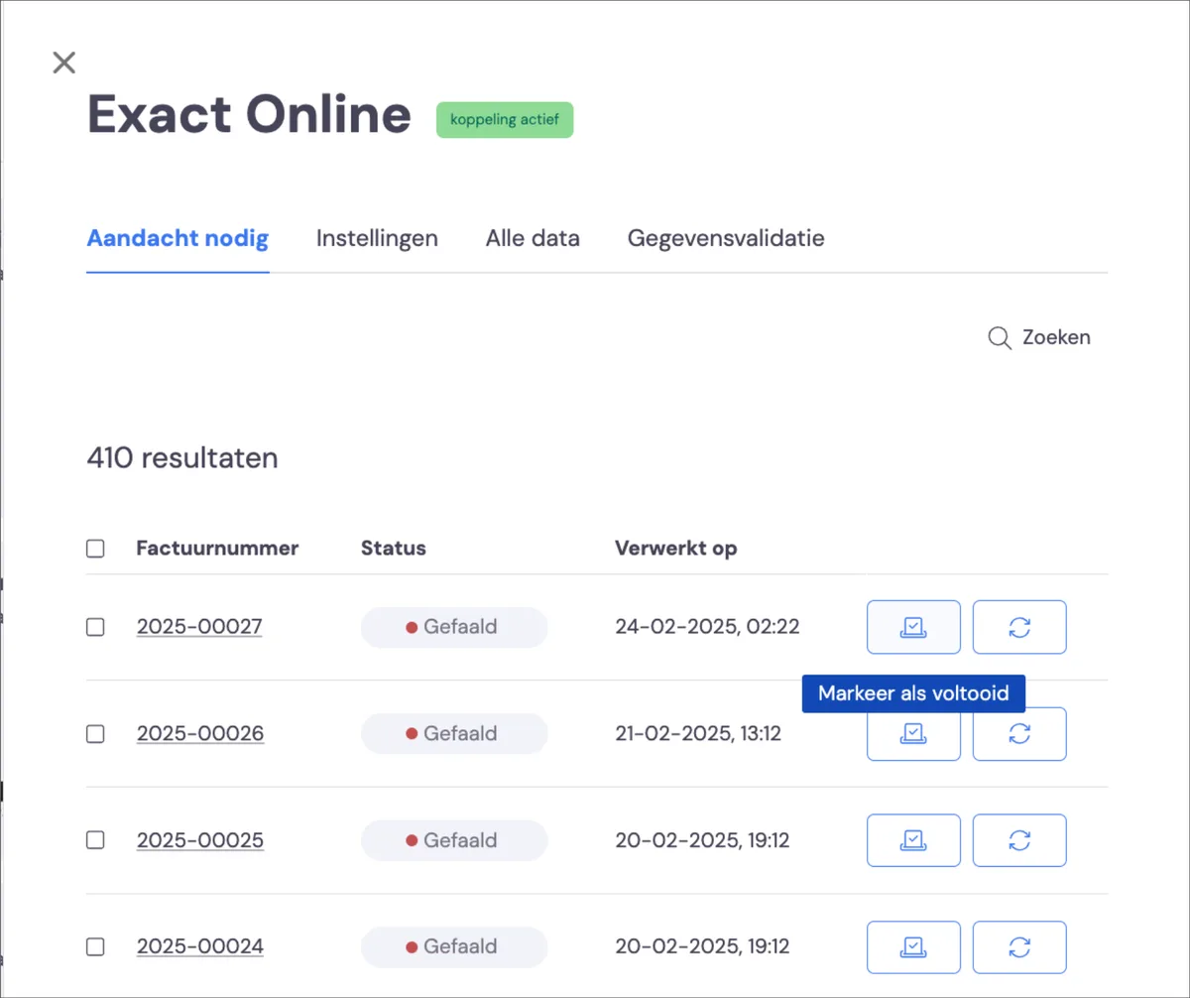Click the Exact Online heading
The width and height of the screenshot is (1190, 998).
tap(249, 114)
